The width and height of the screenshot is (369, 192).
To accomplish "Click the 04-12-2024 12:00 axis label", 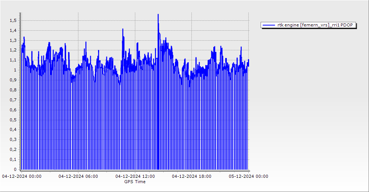I will [135, 176].
